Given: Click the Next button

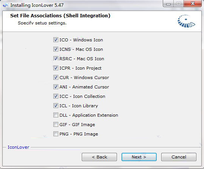Looking at the screenshot, I should pos(139,157).
